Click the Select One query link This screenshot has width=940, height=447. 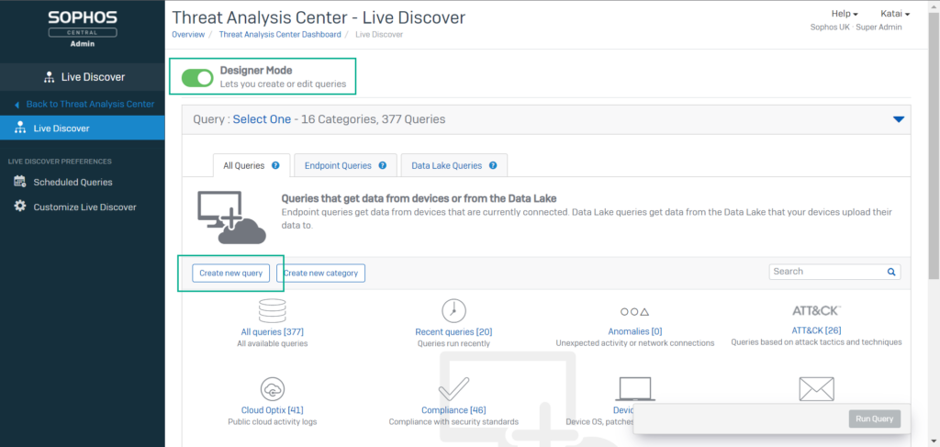point(262,119)
